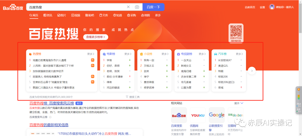Switch to the 网页 tab

[34, 15]
